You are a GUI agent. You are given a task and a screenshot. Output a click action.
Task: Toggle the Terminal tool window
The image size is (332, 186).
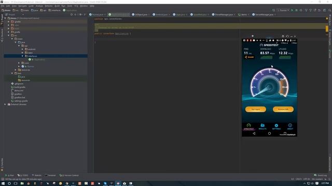tap(50, 175)
